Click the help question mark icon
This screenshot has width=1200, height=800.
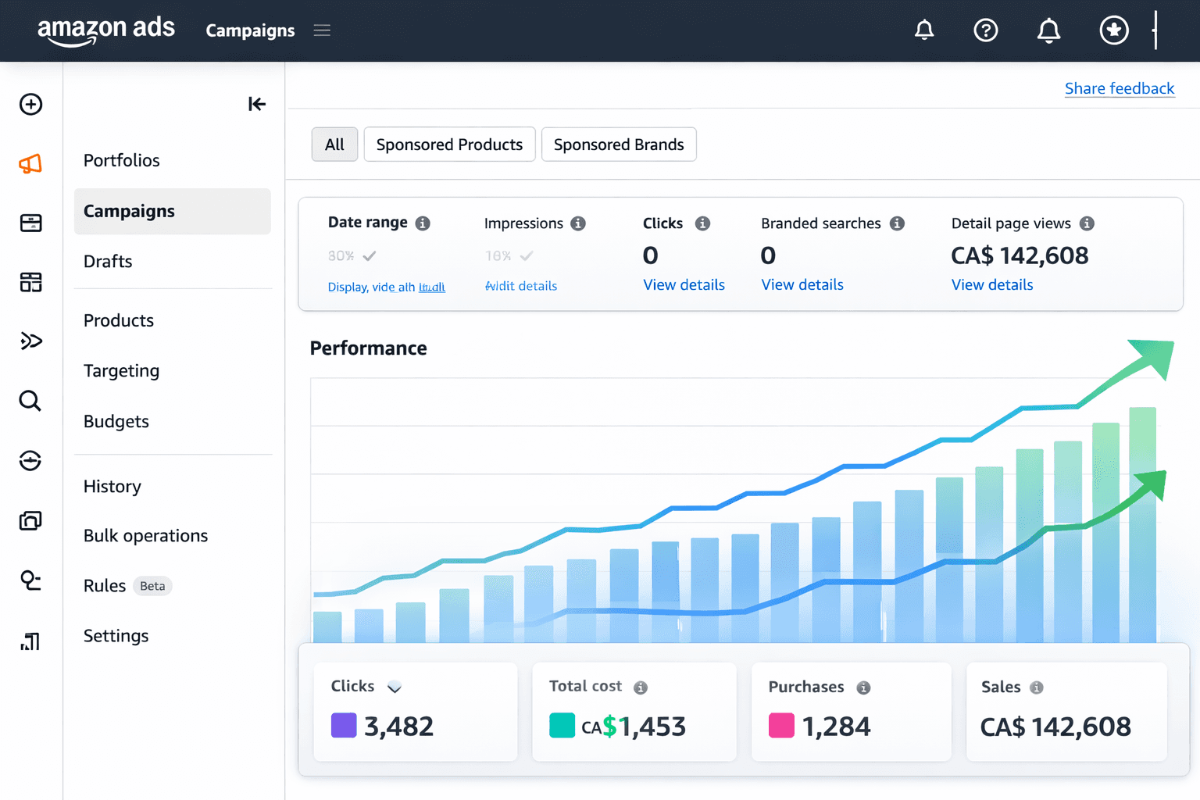tap(986, 30)
